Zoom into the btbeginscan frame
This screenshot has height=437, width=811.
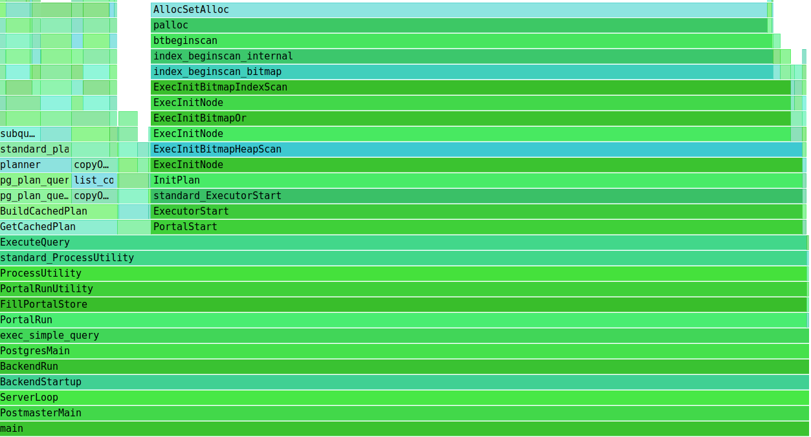tap(461, 41)
